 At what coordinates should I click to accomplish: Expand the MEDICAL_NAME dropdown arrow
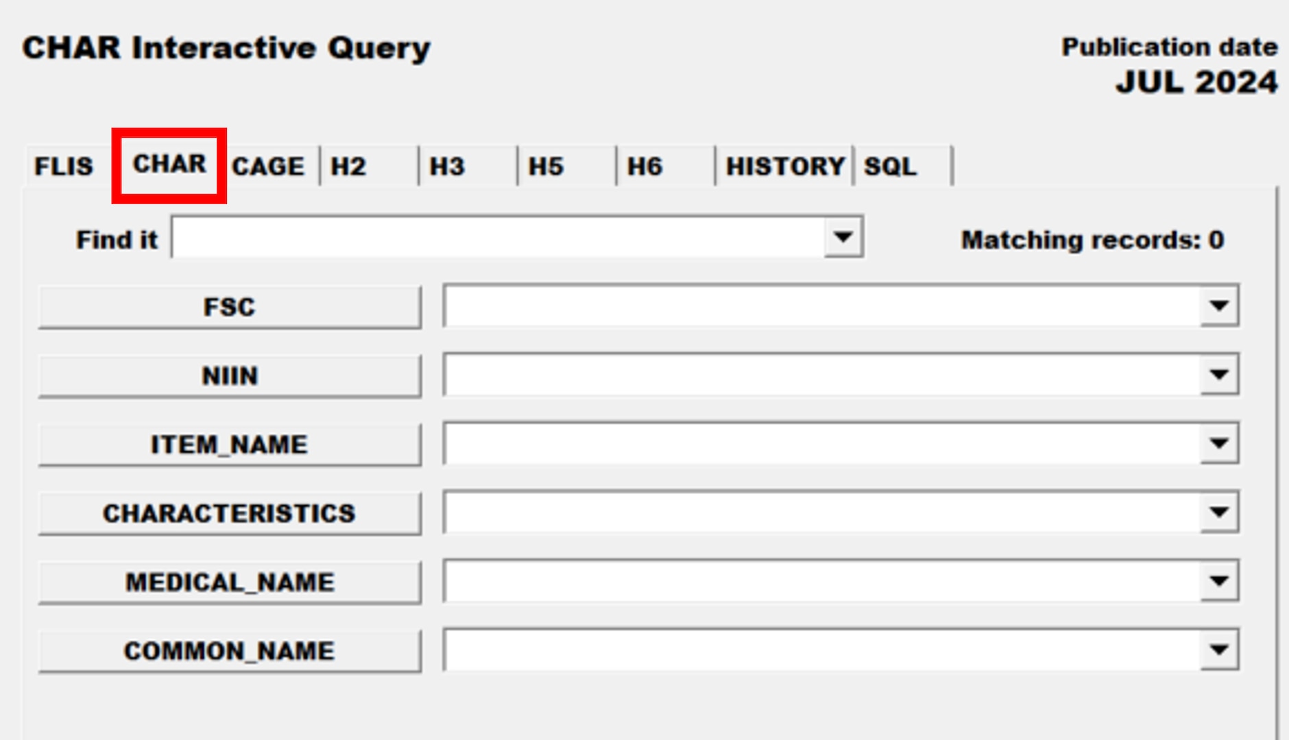1218,581
